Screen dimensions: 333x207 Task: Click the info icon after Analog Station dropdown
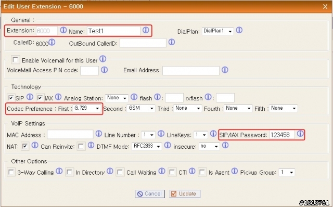pos(134,97)
